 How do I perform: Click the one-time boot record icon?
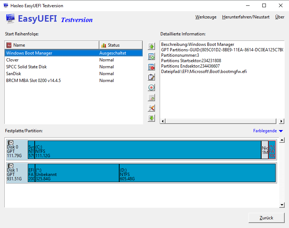[x=151, y=87]
